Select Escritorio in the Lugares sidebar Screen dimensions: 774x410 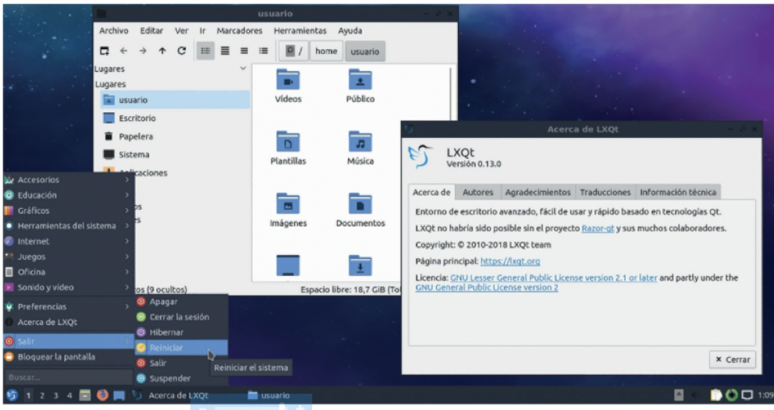point(176,118)
